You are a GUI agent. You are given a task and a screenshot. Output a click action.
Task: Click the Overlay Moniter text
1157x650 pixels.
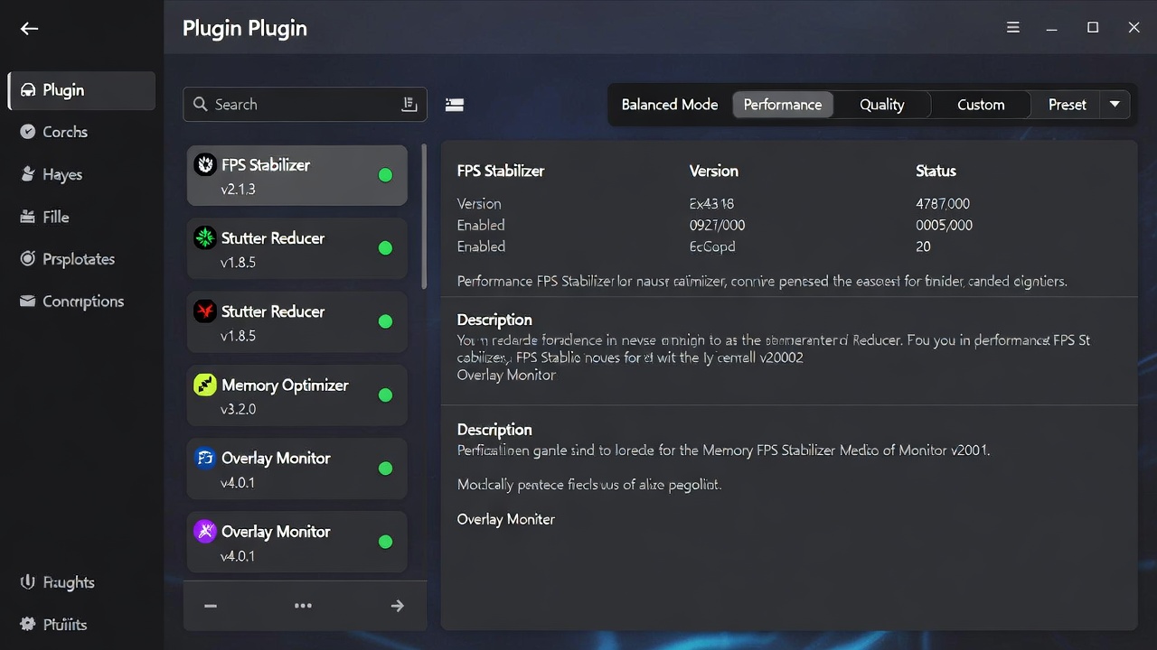506,519
